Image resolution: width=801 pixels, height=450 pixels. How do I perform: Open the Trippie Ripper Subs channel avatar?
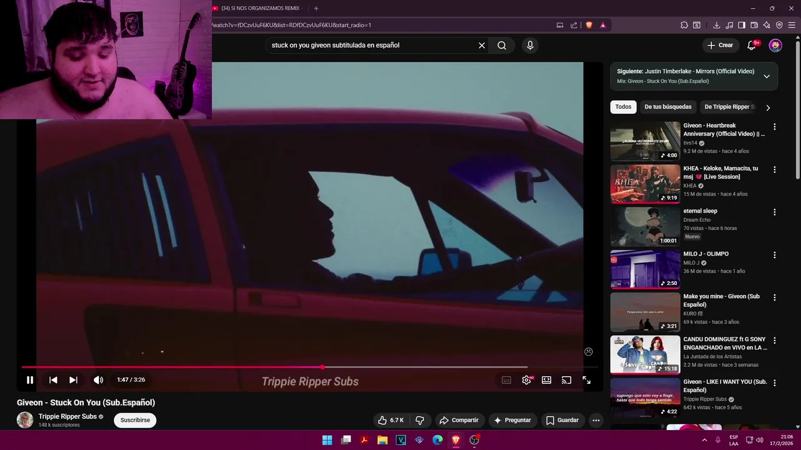[25, 420]
